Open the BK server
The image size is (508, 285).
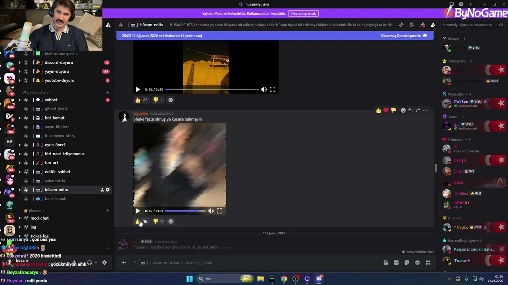[10, 141]
